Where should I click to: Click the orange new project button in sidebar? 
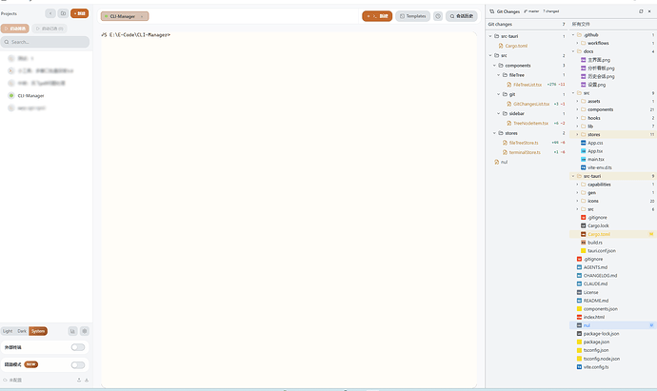click(80, 13)
